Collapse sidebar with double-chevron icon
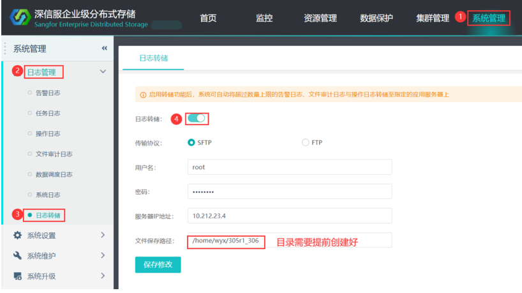 click(105, 49)
